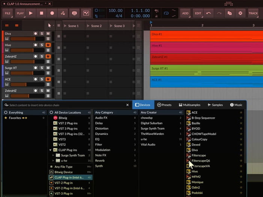Stop playback with the square stop button
Screen dimensions: 263x197
[x=41, y=13]
